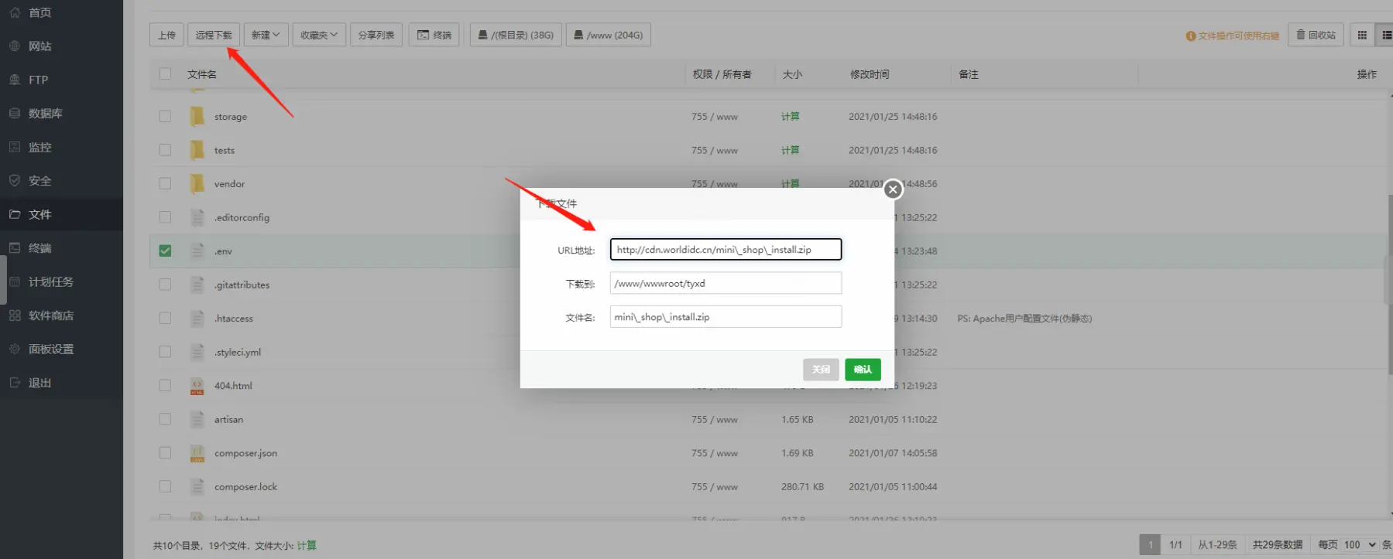Go to root directory disk (根目录)
This screenshot has height=559, width=1393.
coord(516,35)
